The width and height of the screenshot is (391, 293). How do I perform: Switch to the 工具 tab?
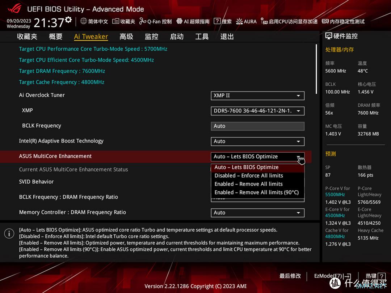(202, 37)
